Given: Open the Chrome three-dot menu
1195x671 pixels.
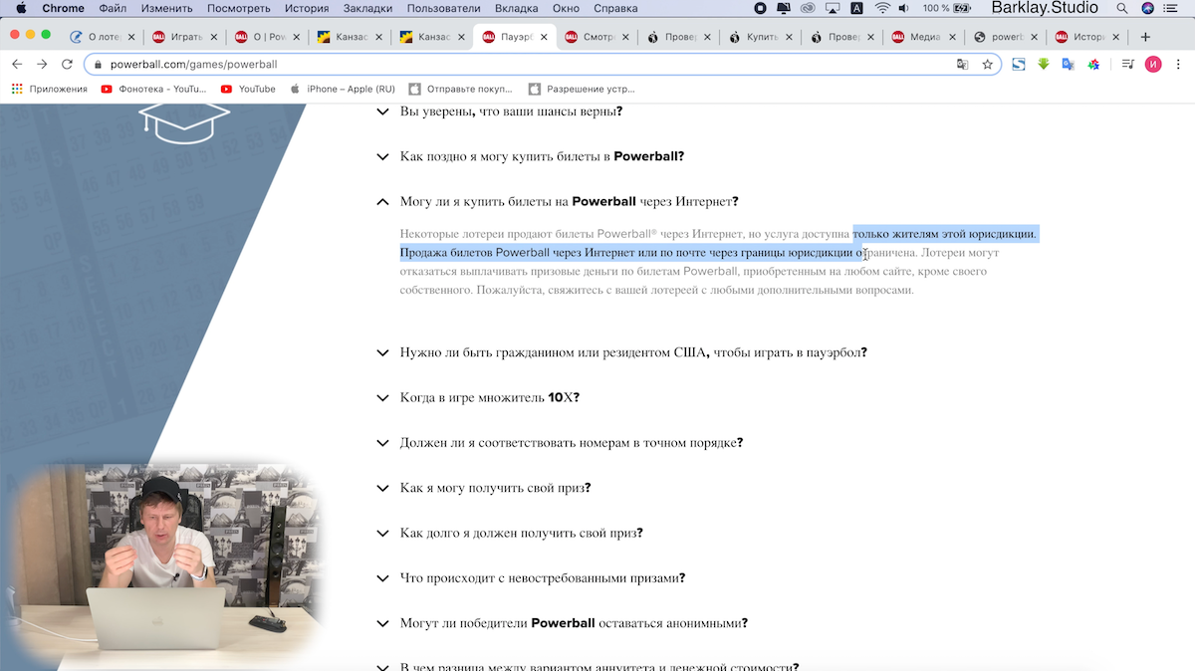Looking at the screenshot, I should click(x=1178, y=64).
